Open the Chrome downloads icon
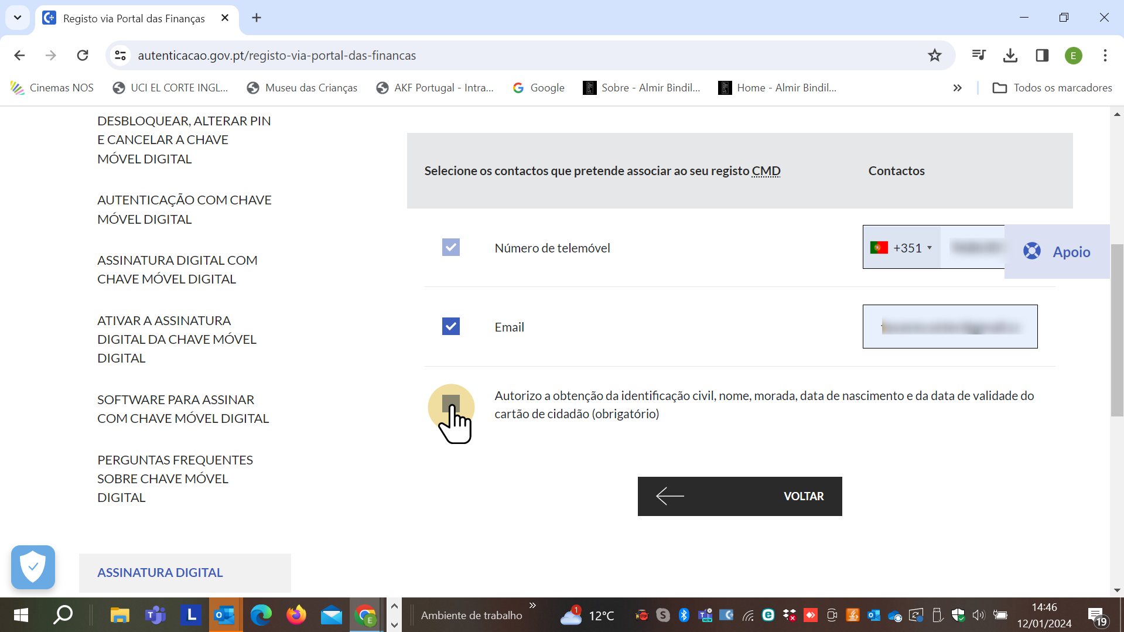Viewport: 1124px width, 632px height. point(1010,55)
